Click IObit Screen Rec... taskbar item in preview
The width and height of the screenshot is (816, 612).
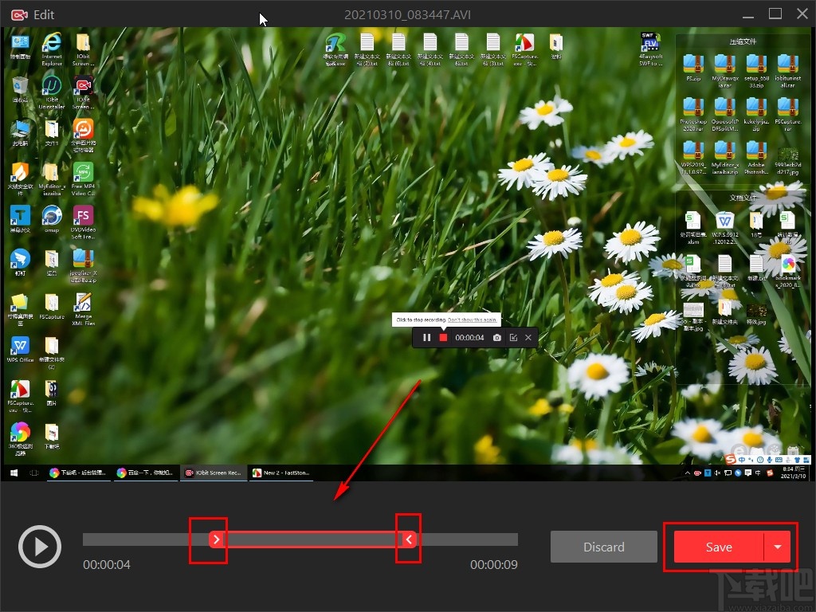pyautogui.click(x=214, y=473)
